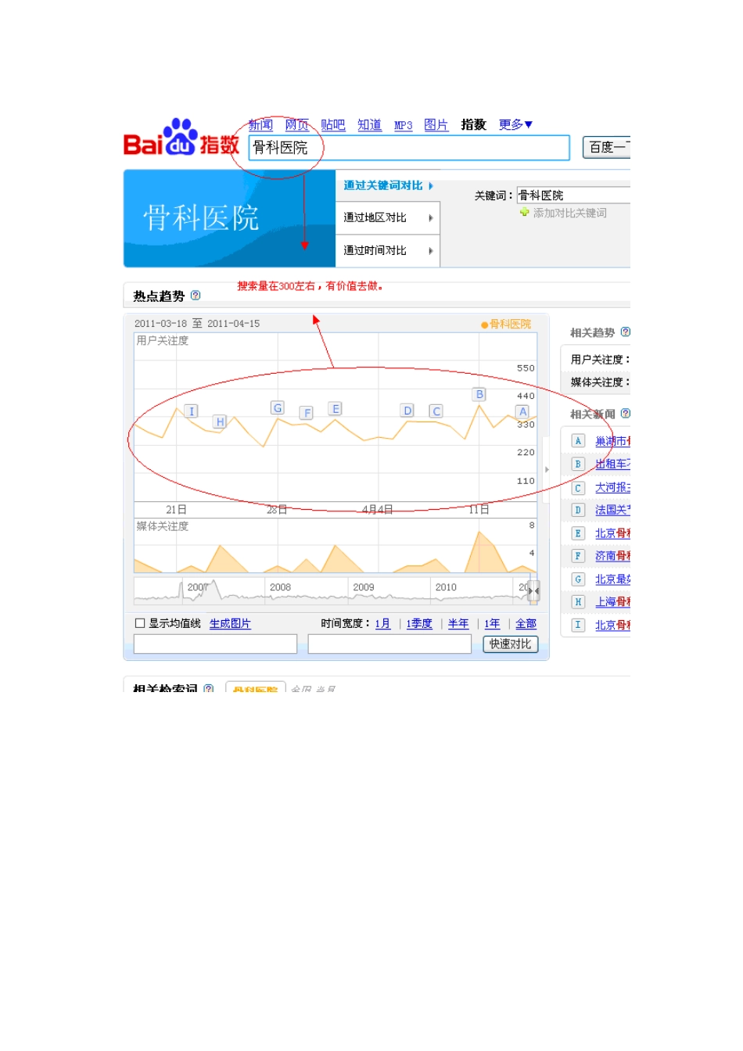Open help icon beside 相关趋势
The image size is (743, 1051).
[625, 332]
